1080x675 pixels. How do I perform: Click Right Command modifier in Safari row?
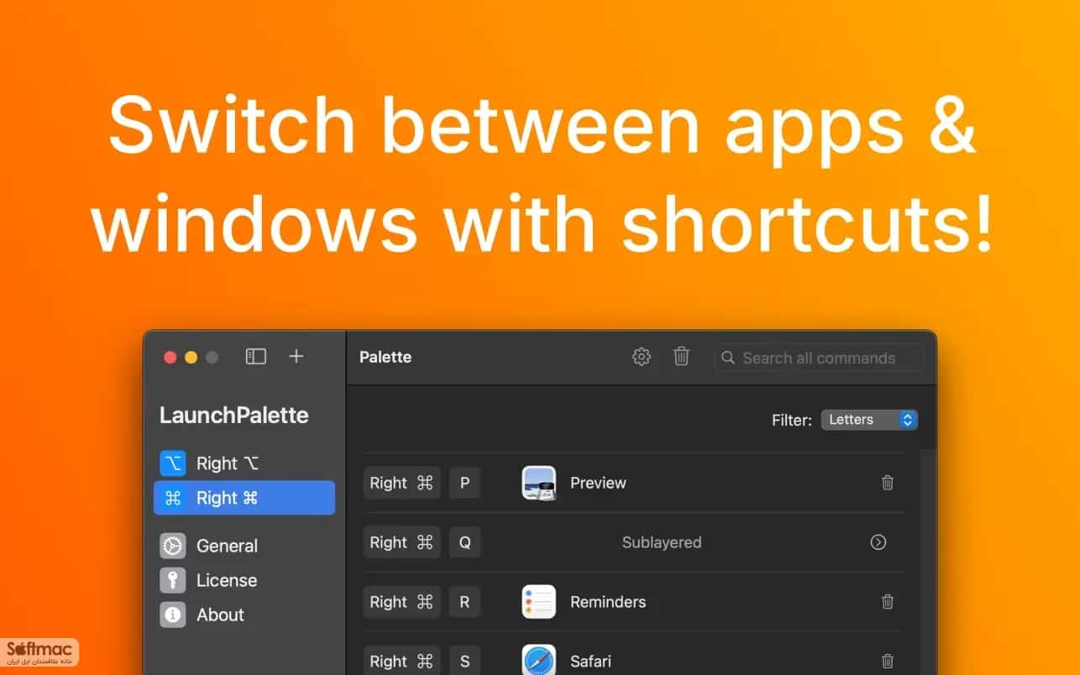401,660
